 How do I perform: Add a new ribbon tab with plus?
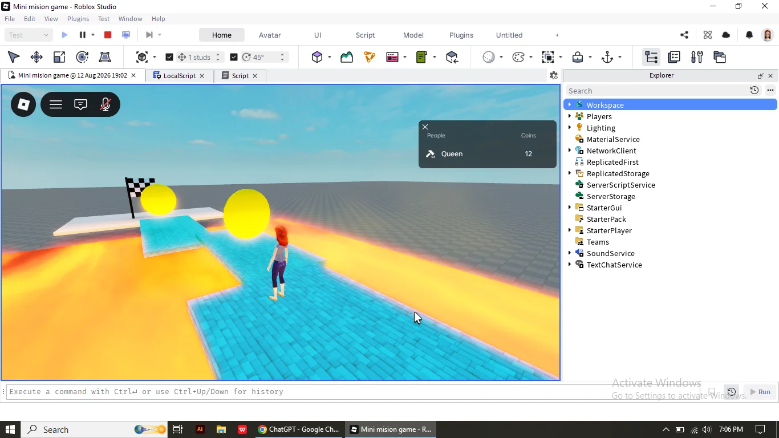coord(557,35)
